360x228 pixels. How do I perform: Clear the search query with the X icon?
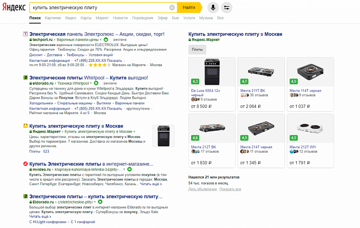click(x=172, y=8)
